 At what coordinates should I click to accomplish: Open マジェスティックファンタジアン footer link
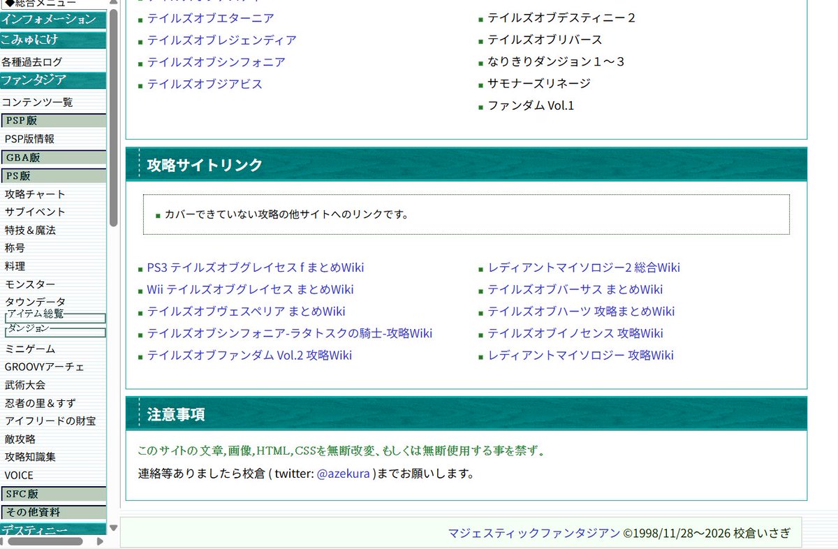point(534,534)
